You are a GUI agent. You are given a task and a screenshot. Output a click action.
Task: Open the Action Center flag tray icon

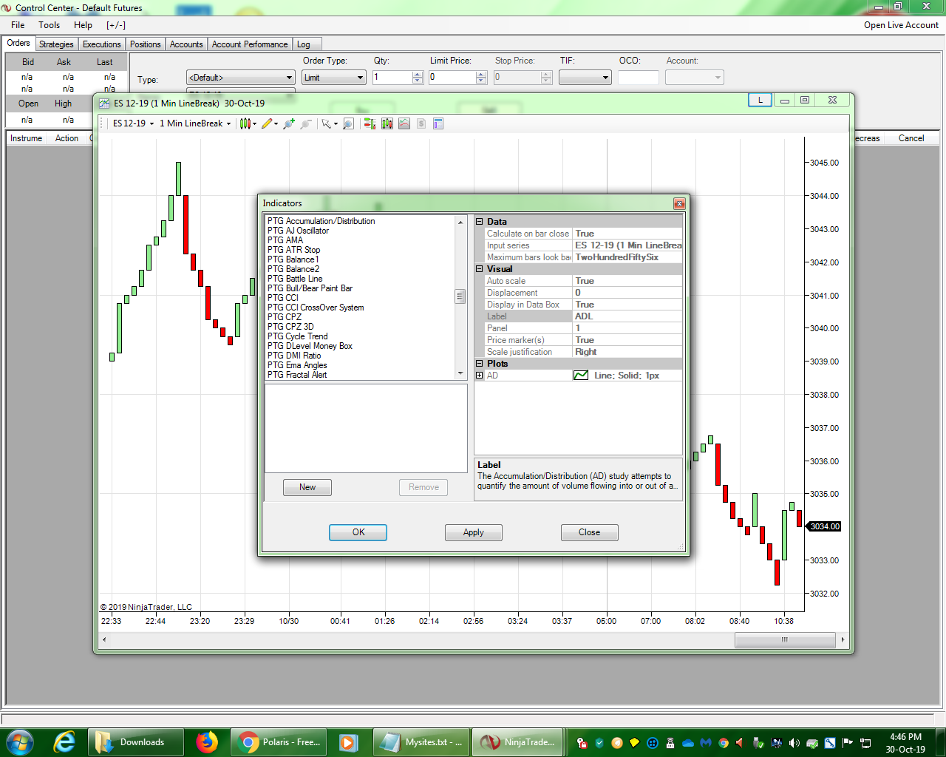click(848, 743)
